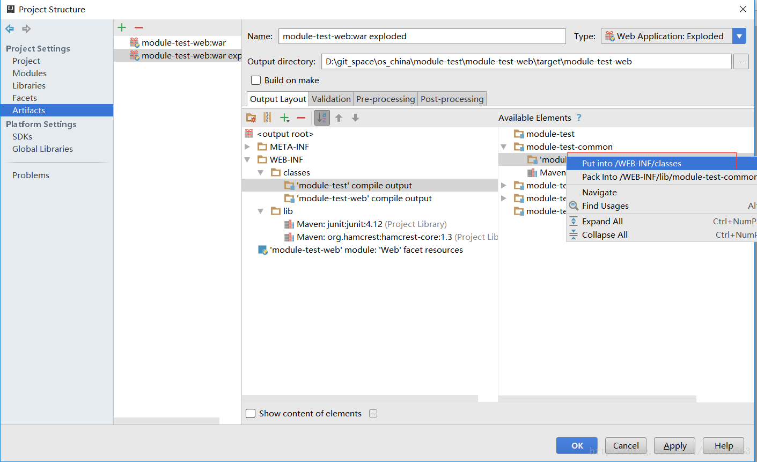757x462 pixels.
Task: Click the Apply button
Action: coord(674,446)
